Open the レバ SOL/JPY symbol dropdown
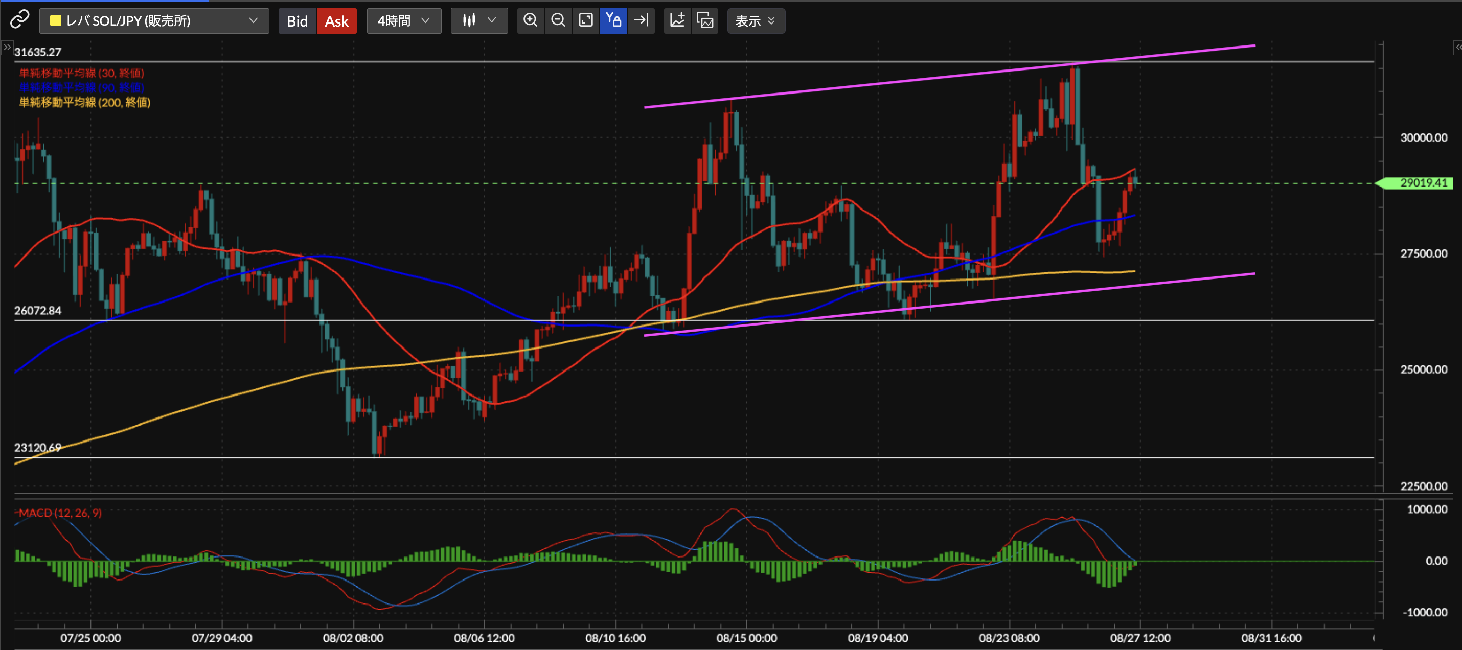Screen dimensions: 1462x650 click(154, 21)
